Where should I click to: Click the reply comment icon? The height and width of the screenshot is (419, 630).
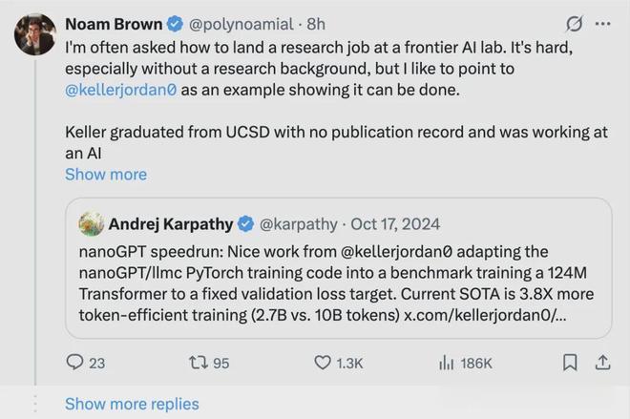(x=74, y=363)
